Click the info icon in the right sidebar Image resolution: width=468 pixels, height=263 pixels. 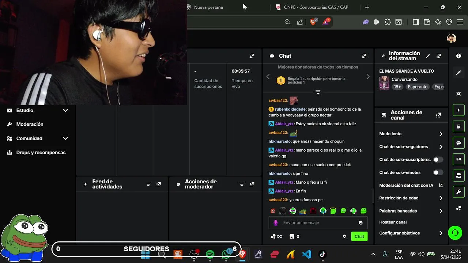458,56
